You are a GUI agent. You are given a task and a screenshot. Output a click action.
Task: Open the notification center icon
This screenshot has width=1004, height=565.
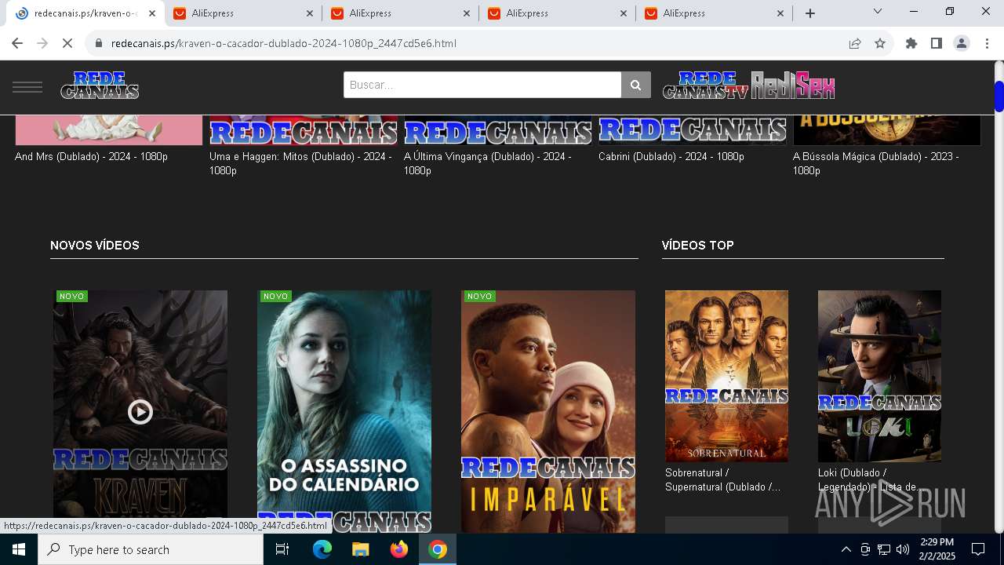978,549
